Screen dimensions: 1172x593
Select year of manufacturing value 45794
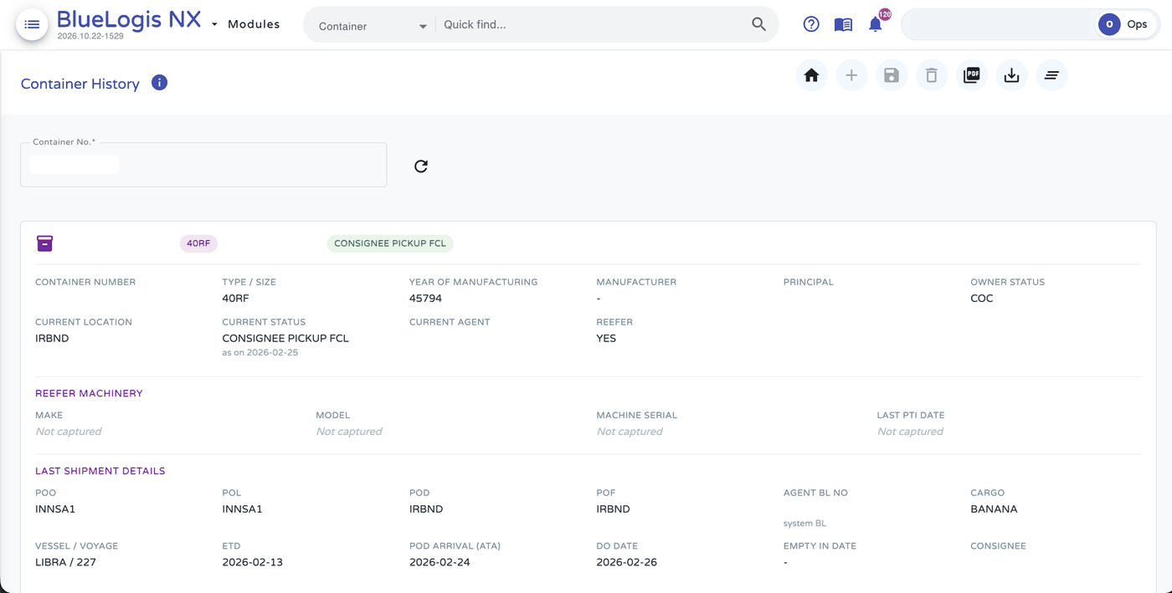tap(425, 299)
